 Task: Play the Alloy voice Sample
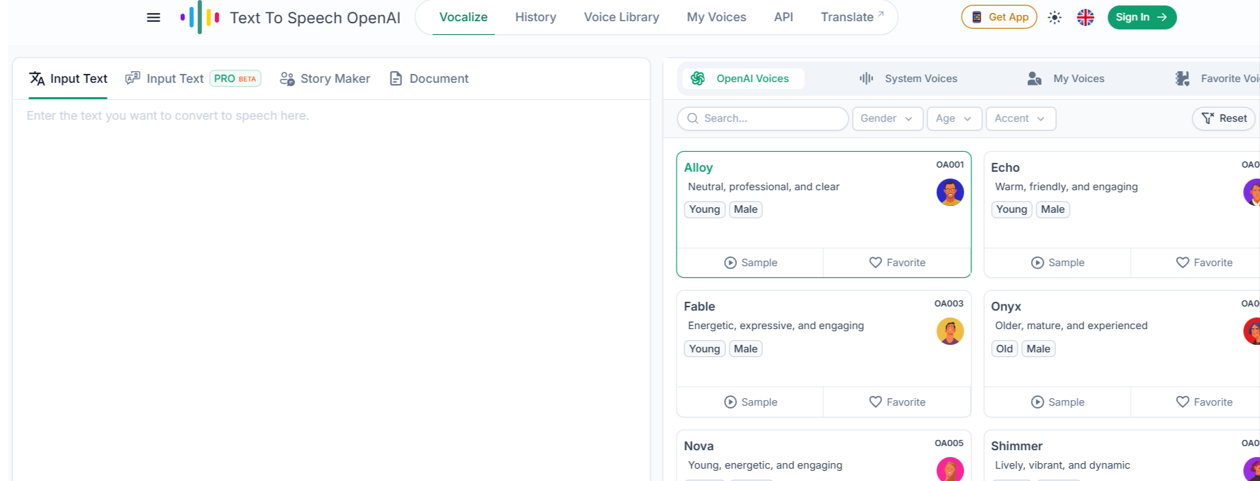click(x=751, y=263)
